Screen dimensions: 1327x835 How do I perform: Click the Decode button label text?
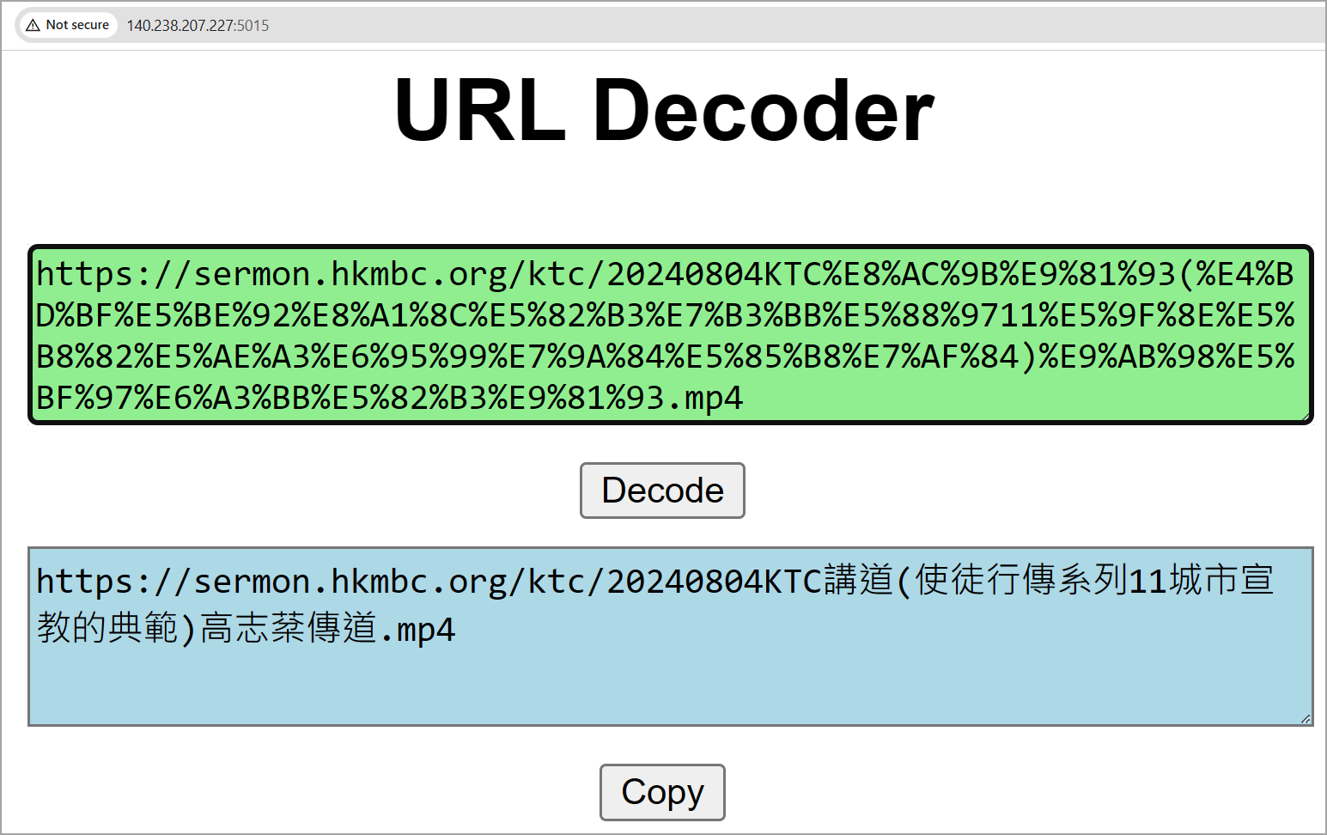662,491
